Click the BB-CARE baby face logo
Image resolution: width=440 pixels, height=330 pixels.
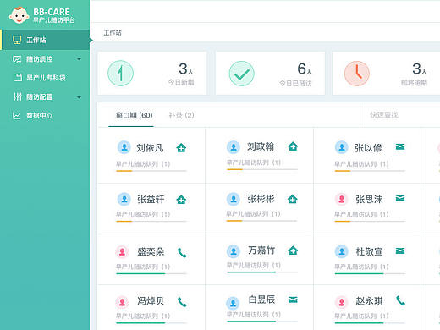(19, 15)
